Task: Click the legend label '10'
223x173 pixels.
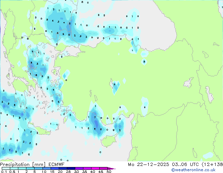Action: click(44, 172)
